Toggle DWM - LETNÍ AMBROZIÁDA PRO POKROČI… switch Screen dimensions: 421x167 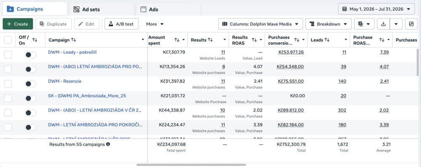31,128
